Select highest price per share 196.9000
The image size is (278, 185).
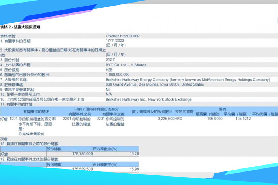point(215,119)
